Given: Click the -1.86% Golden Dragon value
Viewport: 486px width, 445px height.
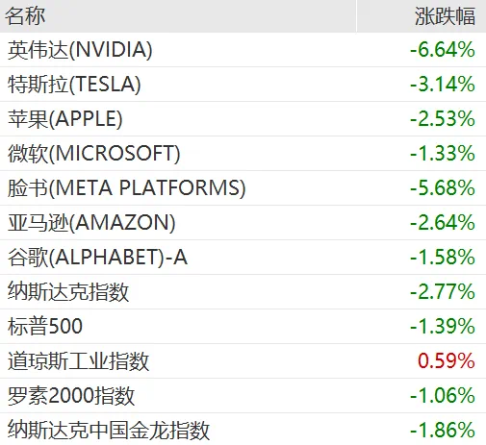Looking at the screenshot, I should 443,431.
